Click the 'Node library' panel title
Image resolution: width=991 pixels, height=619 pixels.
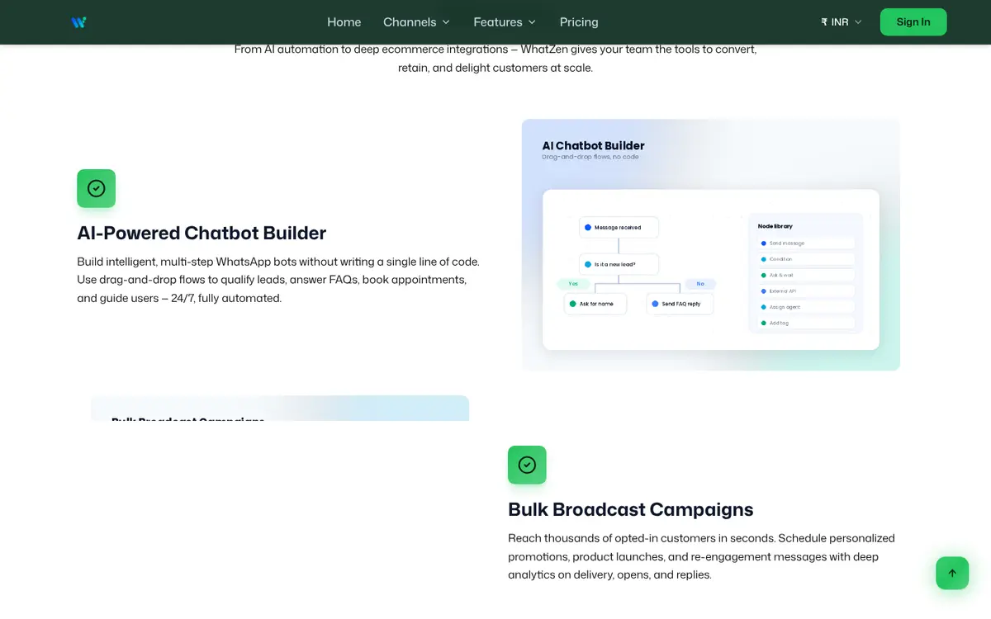pos(775,226)
